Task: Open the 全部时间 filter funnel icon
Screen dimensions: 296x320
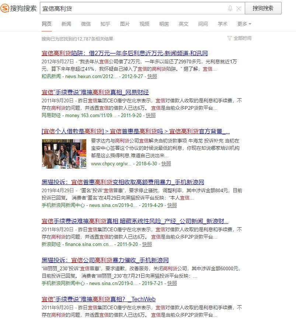Action: pyautogui.click(x=229, y=38)
